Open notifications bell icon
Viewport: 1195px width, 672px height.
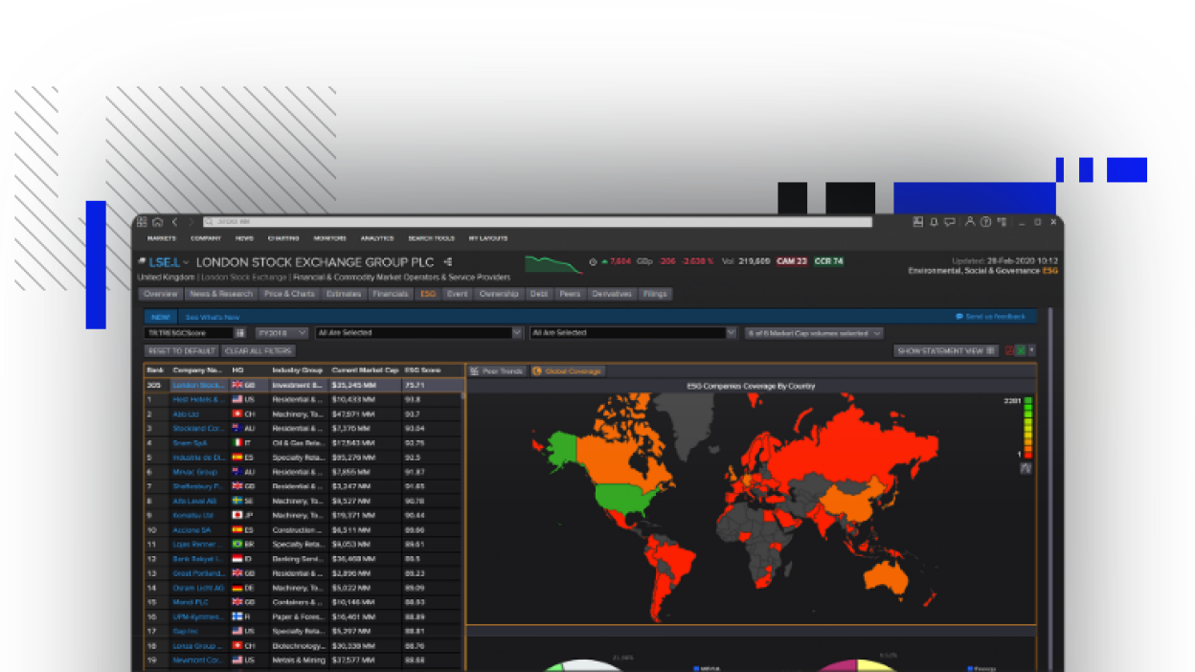tap(934, 222)
